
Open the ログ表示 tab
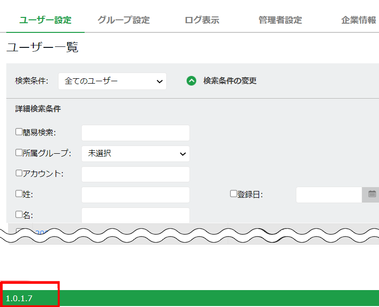[202, 20]
